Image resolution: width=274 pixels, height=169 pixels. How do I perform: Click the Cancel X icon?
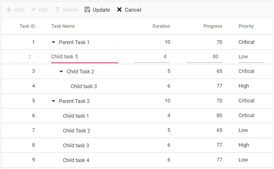(119, 10)
